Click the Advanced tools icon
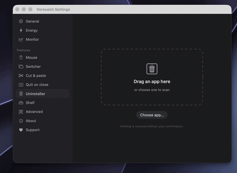The image size is (237, 173). click(21, 111)
